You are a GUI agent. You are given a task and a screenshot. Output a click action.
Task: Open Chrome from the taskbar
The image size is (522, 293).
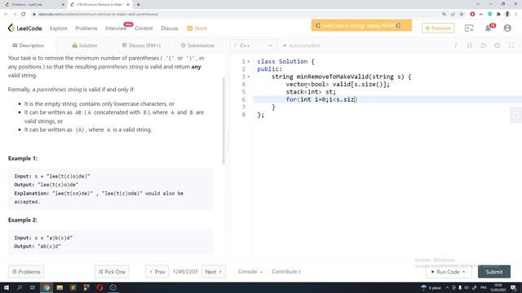(x=46, y=287)
